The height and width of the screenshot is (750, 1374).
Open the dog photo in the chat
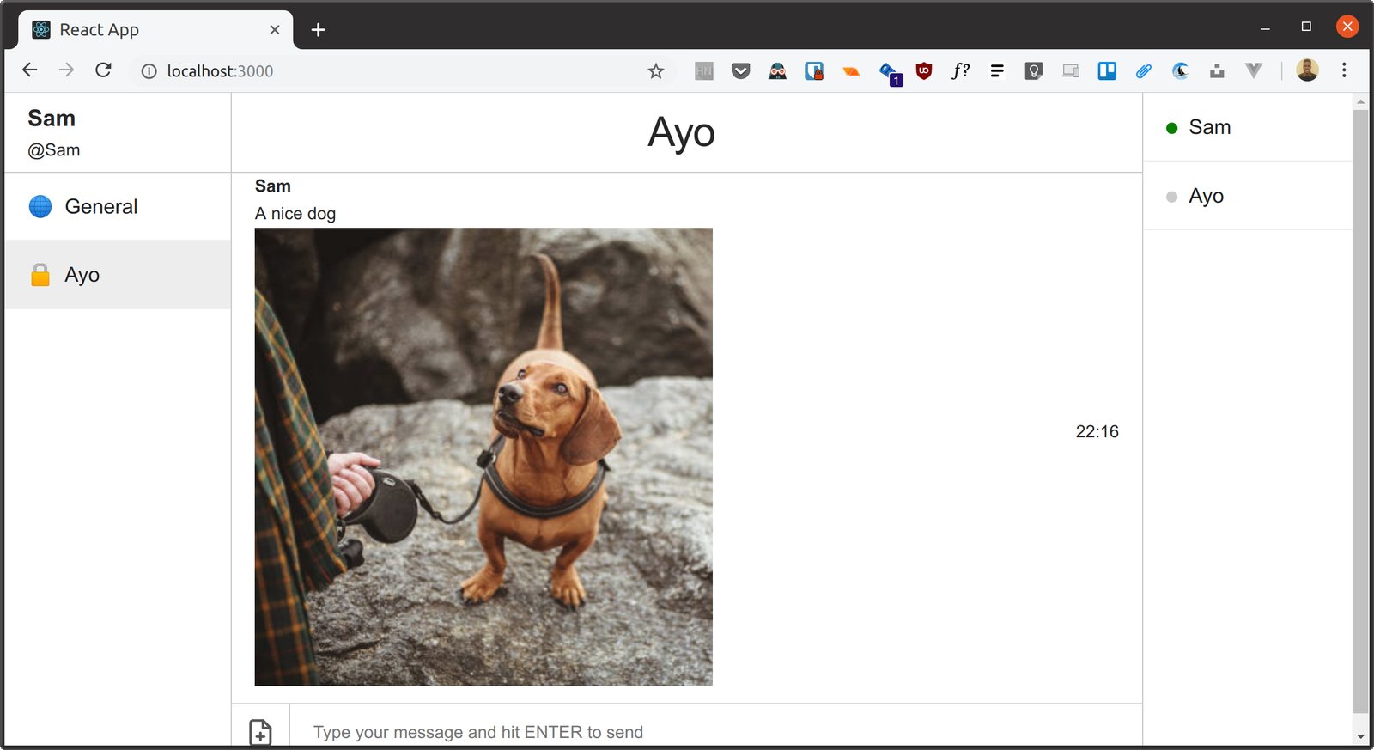483,456
